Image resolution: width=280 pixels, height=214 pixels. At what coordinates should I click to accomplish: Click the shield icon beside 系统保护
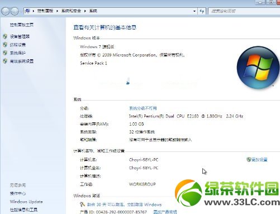5,53
